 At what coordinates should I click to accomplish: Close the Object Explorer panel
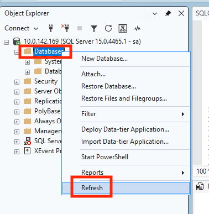pos(181,13)
